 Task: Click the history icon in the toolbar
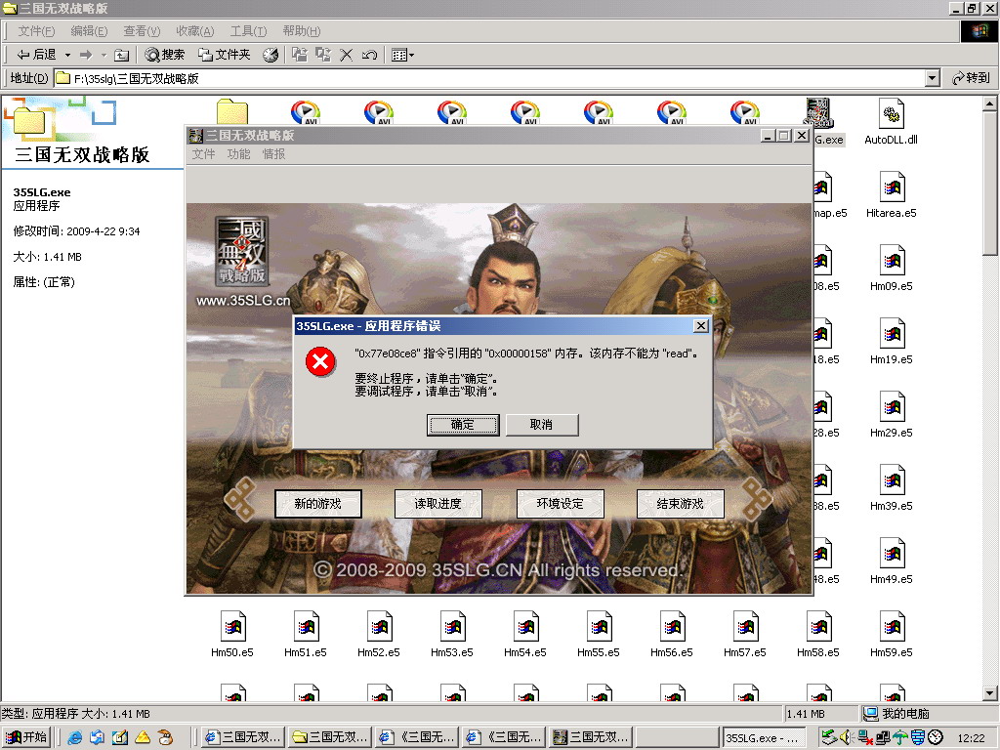[271, 55]
